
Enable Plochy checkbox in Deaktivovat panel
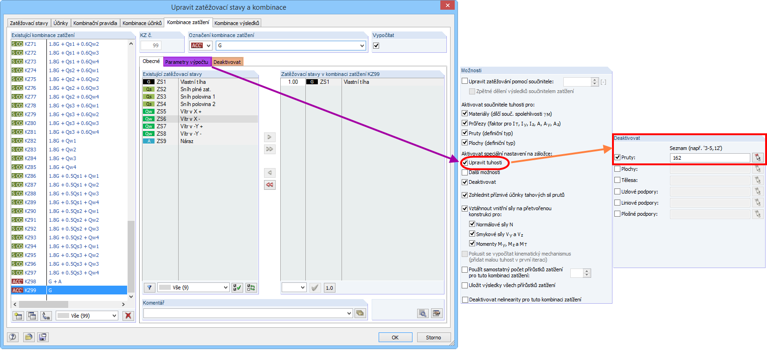coord(618,169)
